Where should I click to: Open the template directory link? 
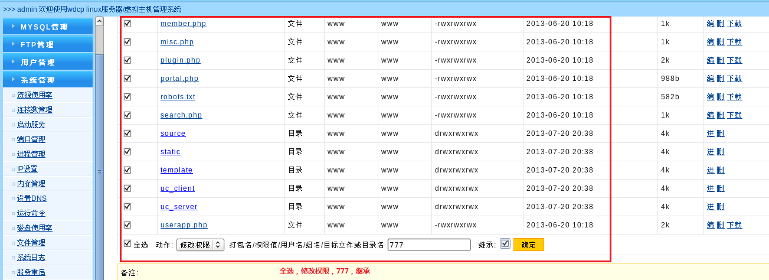176,170
